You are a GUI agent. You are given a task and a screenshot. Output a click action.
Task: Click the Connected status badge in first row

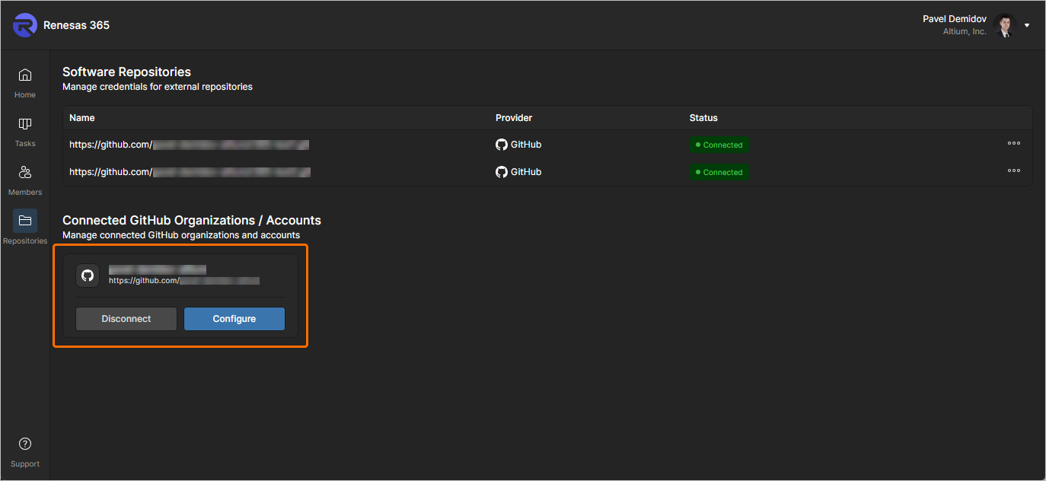(719, 145)
